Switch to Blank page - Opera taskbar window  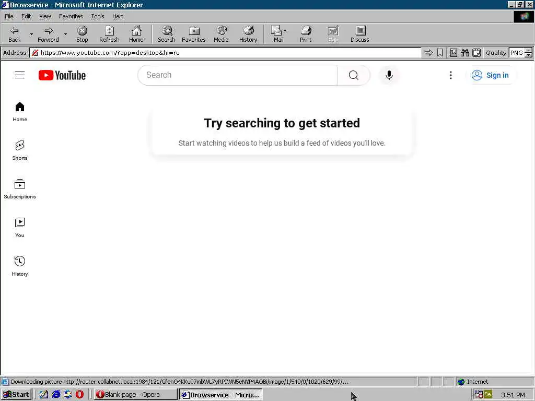coord(135,395)
